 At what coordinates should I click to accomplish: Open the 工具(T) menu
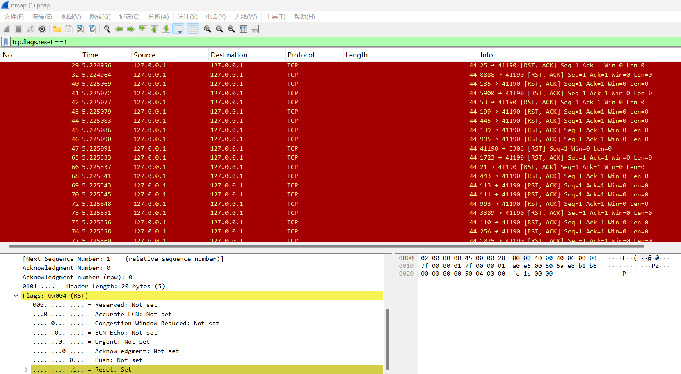coord(276,17)
